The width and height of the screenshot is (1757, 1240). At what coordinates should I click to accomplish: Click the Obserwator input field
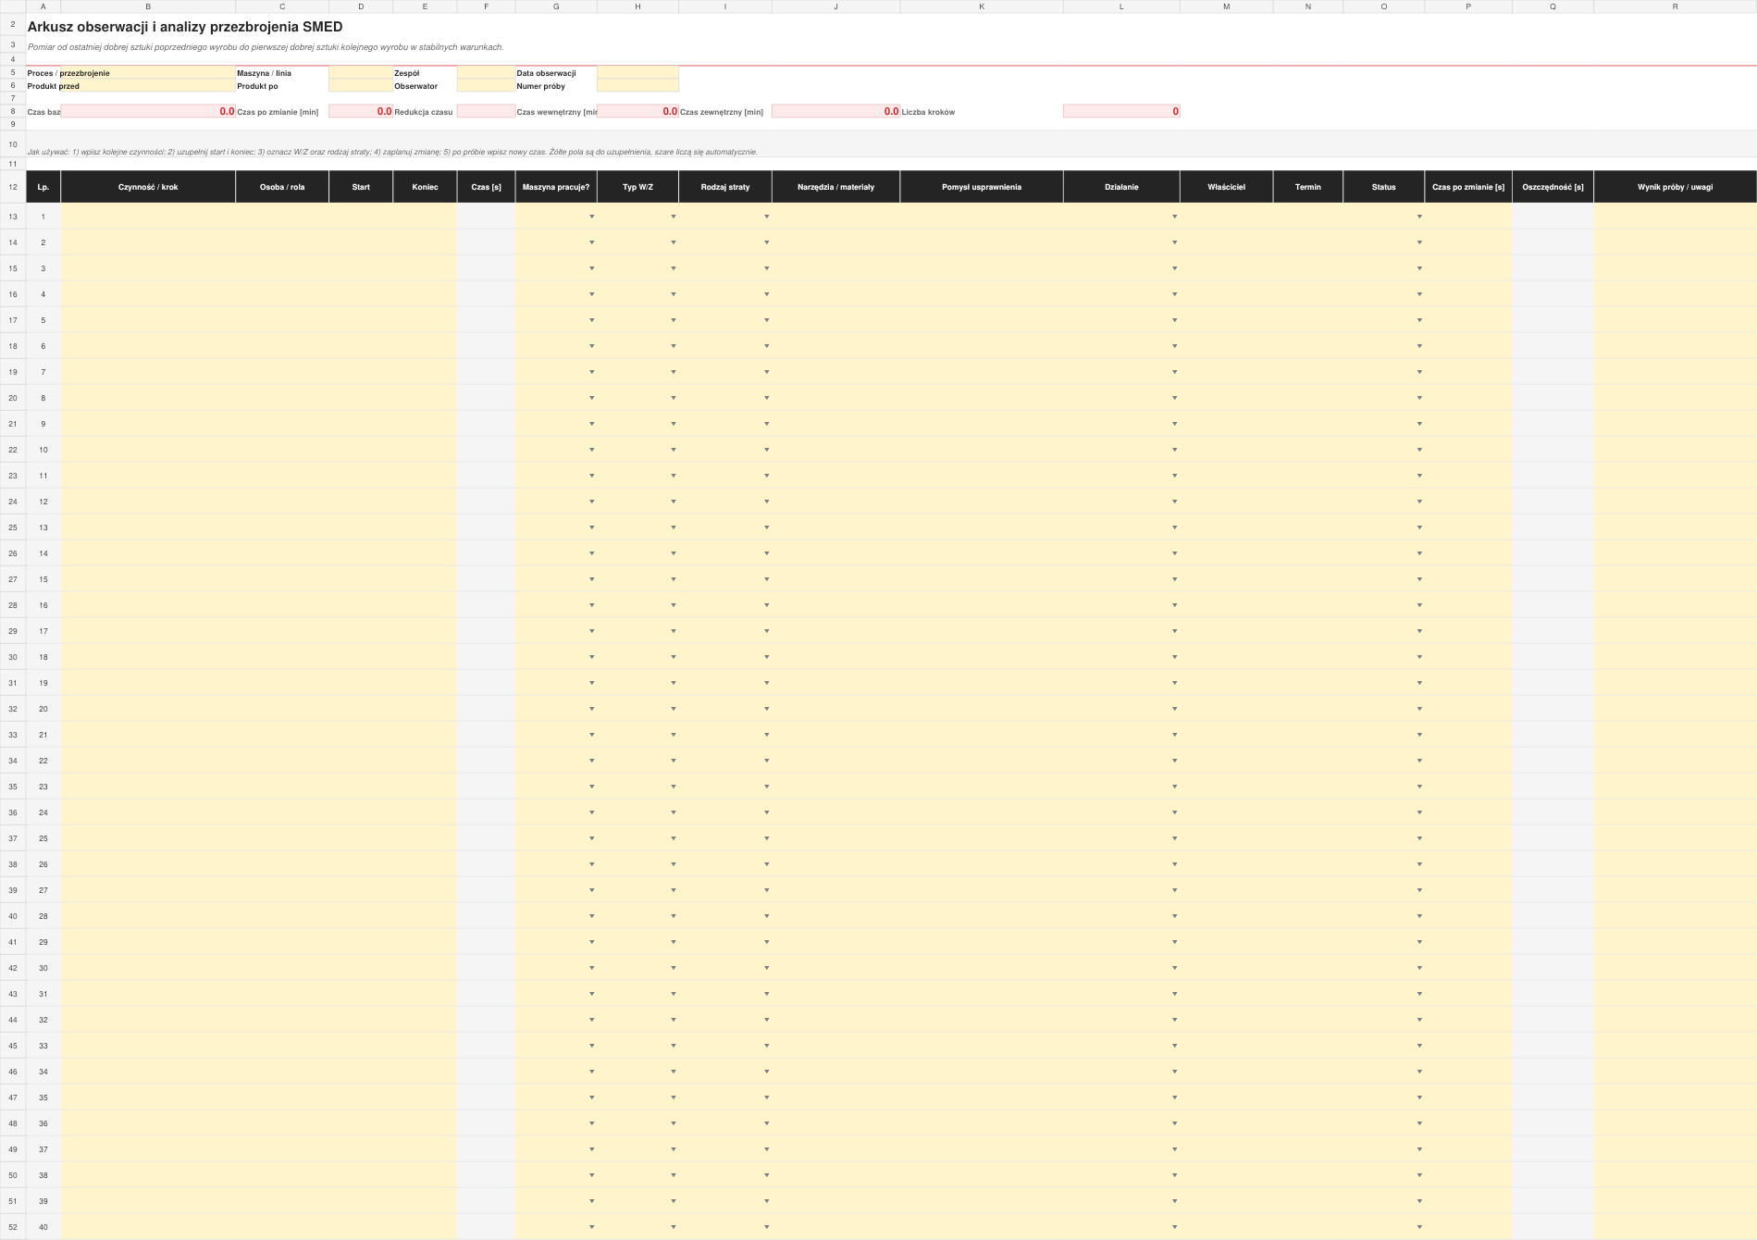[486, 86]
